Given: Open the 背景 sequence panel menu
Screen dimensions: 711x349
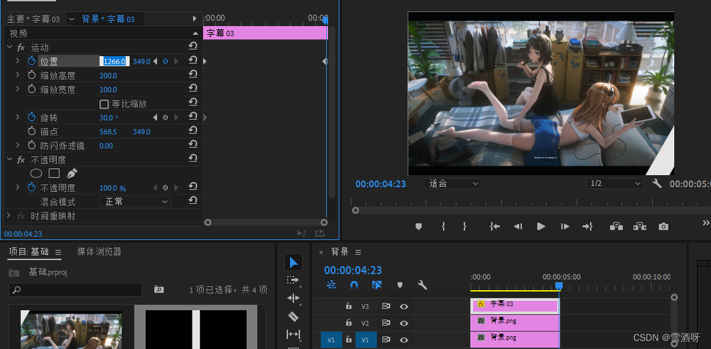Looking at the screenshot, I should 358,252.
